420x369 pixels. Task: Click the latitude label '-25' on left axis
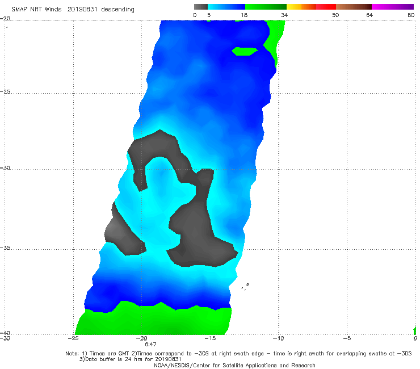coord(5,92)
